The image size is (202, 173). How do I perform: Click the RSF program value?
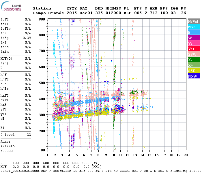128,13
